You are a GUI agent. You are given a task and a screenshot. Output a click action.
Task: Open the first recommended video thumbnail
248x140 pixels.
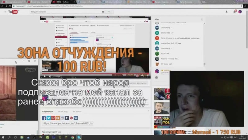(x=162, y=94)
